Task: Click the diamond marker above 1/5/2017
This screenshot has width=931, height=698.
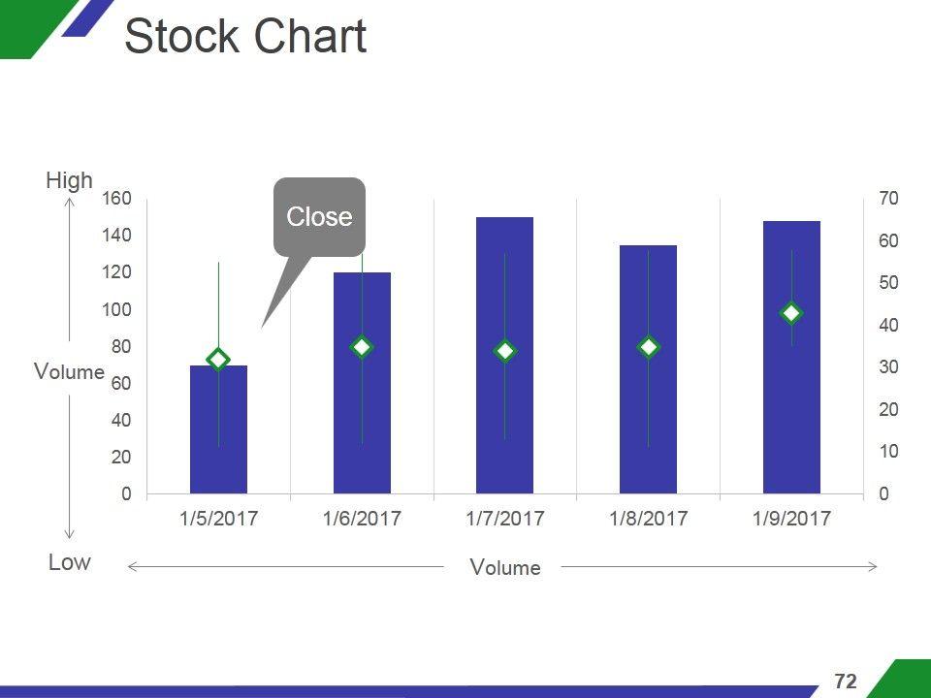Action: [218, 360]
